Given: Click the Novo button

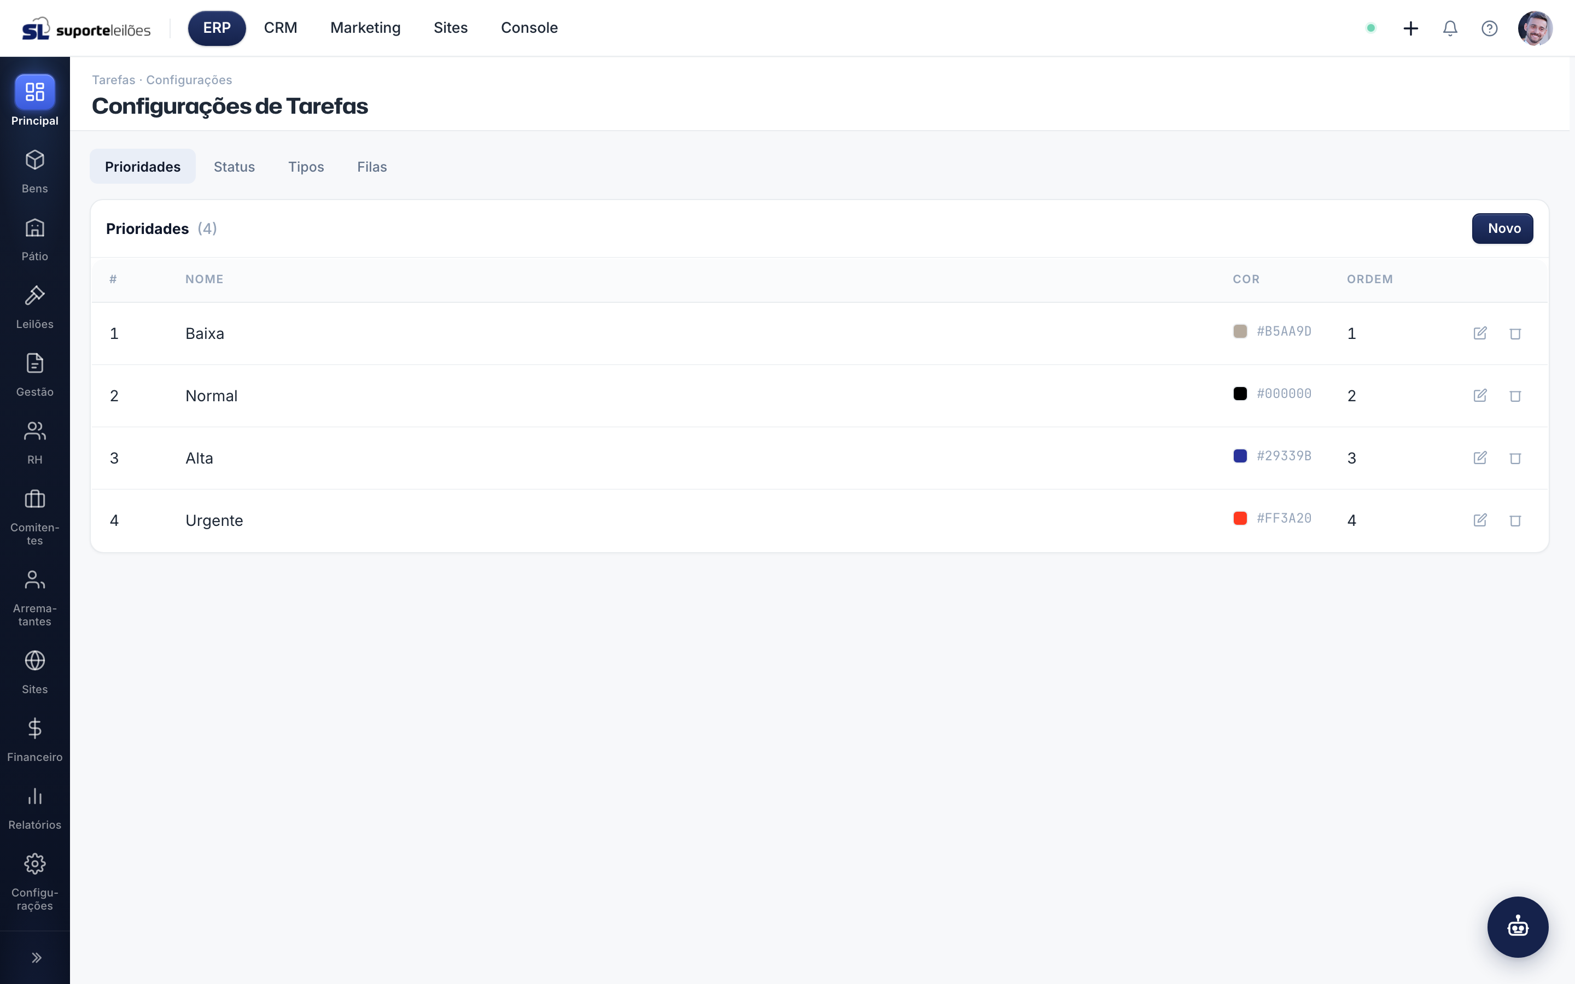Looking at the screenshot, I should (1502, 229).
